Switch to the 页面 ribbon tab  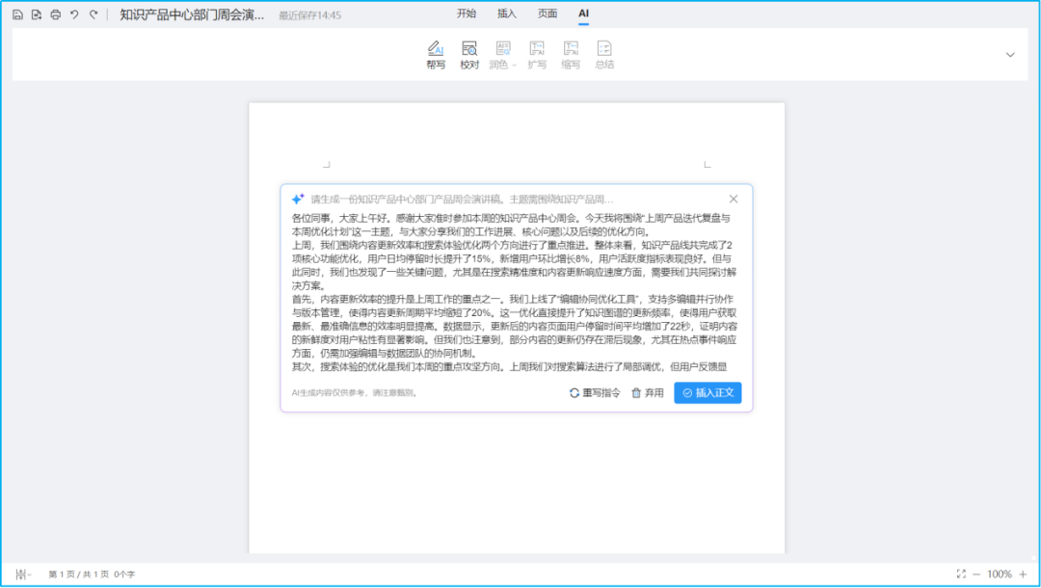click(547, 13)
